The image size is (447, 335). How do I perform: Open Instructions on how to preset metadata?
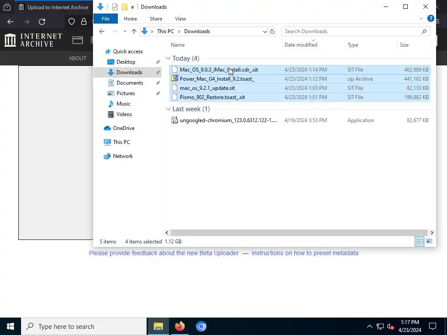(305, 253)
